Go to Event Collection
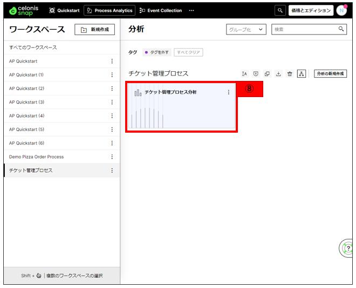 [161, 10]
